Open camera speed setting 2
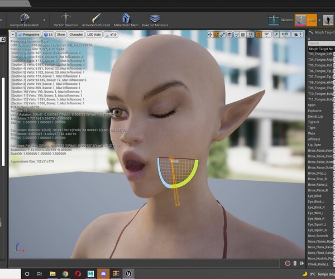 click(298, 35)
